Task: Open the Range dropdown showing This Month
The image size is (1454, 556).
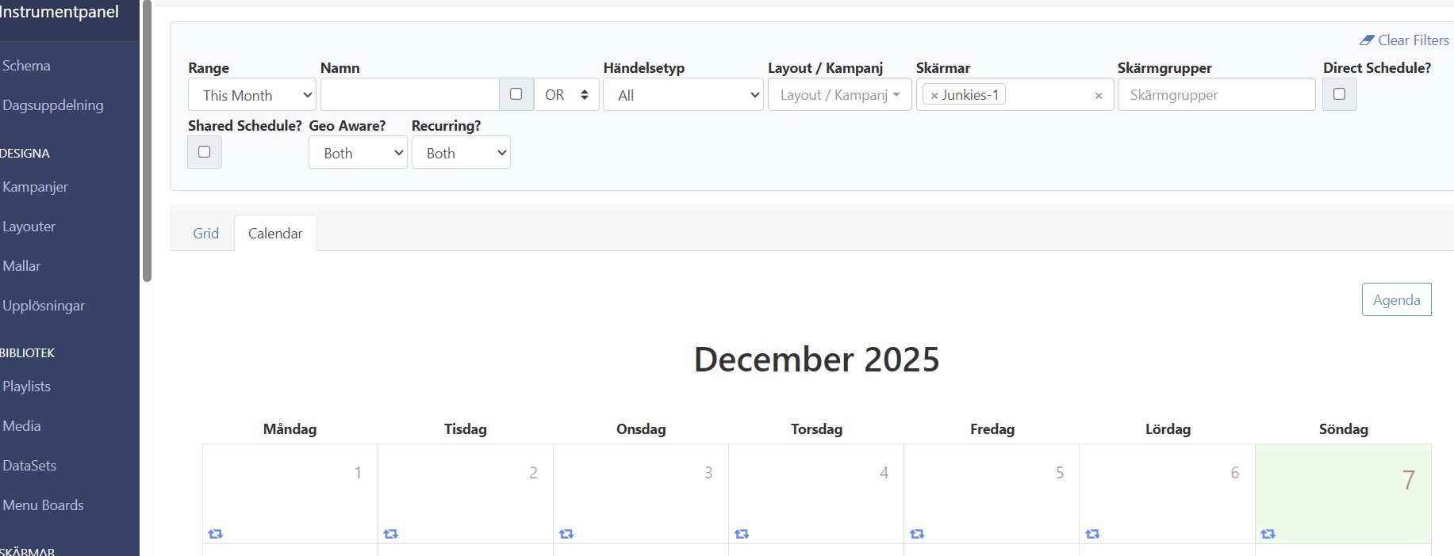Action: click(x=251, y=95)
